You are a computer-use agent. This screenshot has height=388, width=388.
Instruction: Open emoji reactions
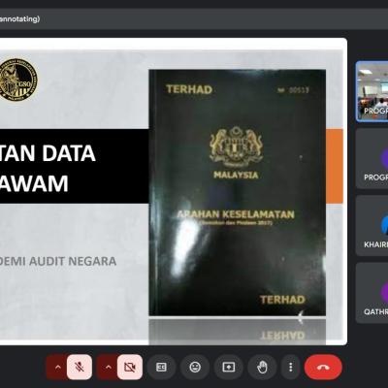[195, 367]
